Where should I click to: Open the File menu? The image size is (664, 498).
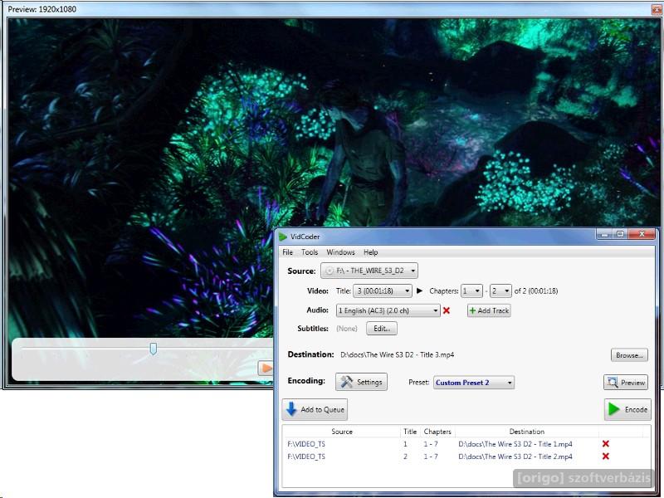(x=287, y=252)
